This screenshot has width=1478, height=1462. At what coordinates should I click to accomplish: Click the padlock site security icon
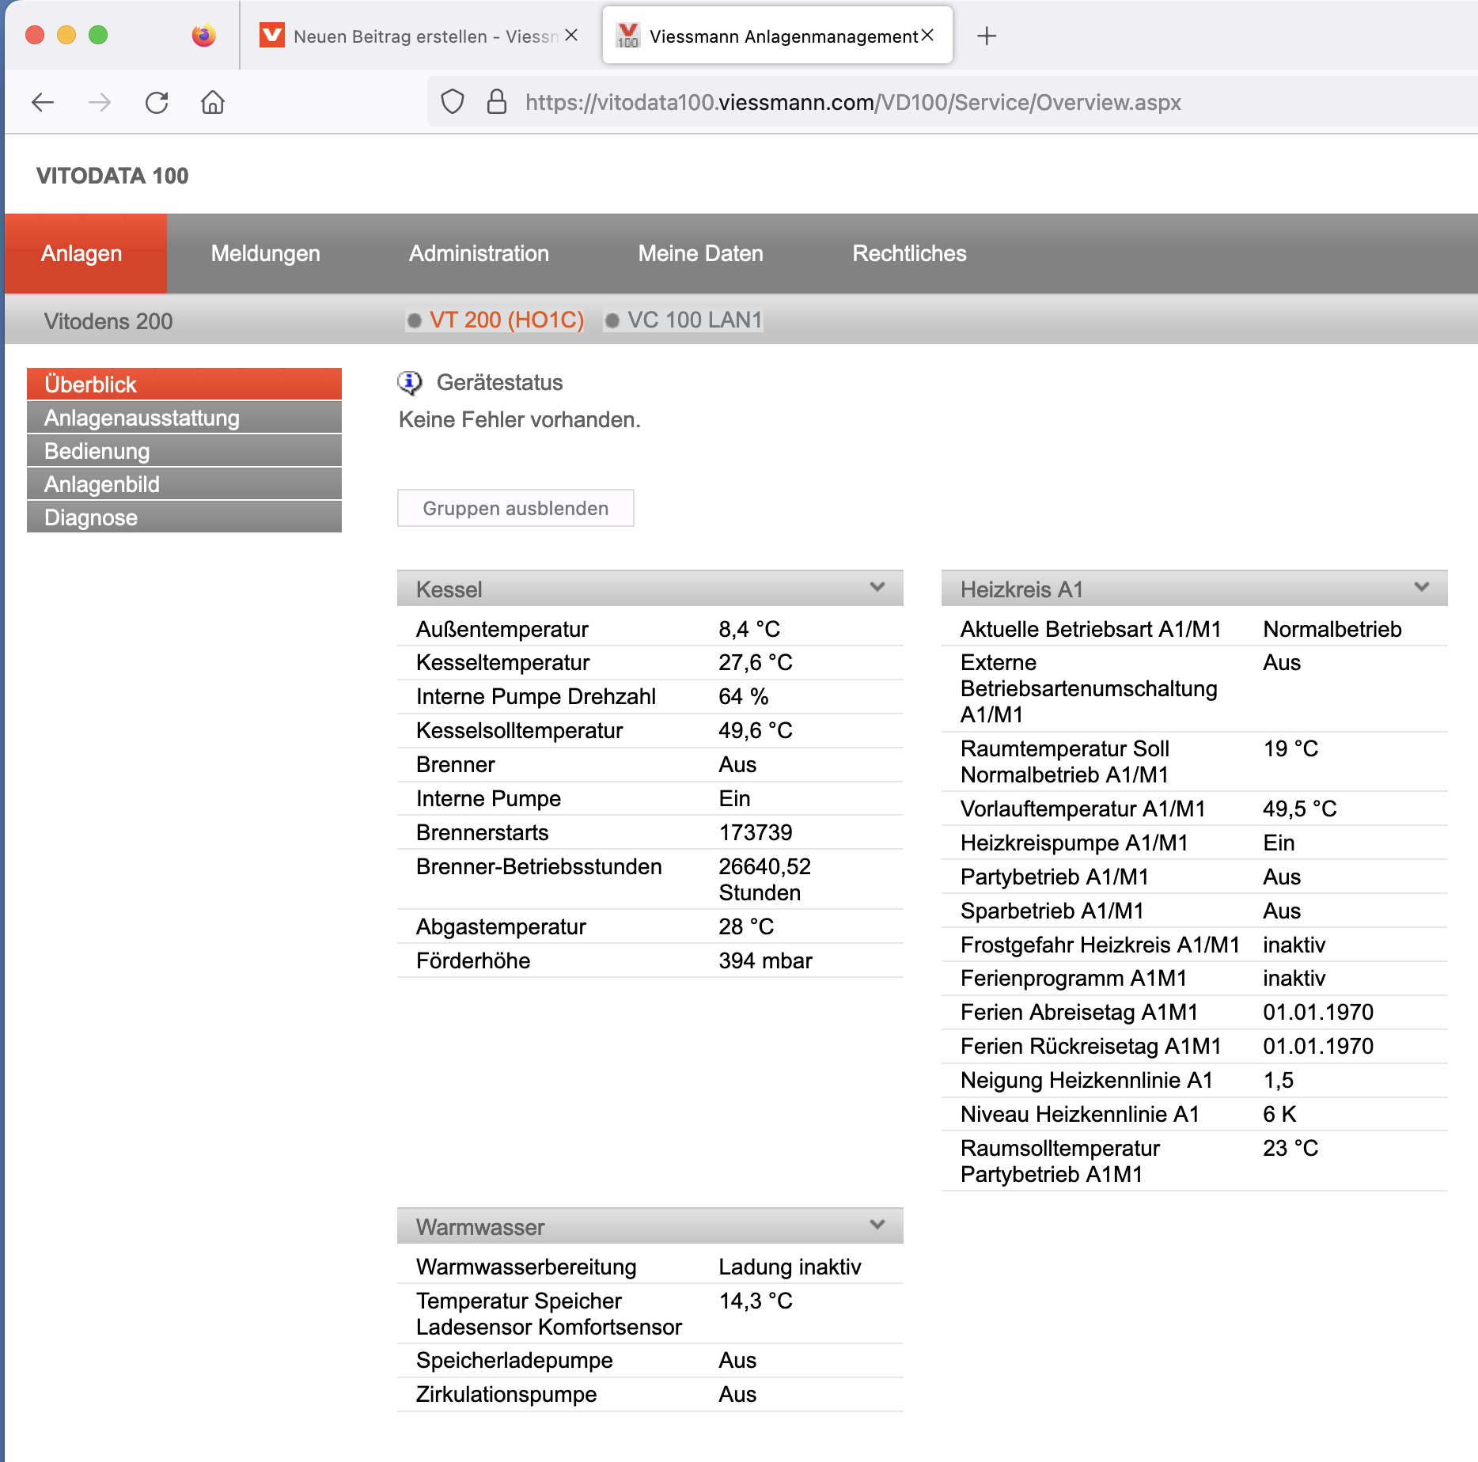(x=496, y=101)
